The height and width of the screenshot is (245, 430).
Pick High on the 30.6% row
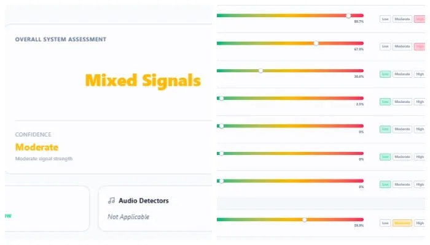click(420, 74)
